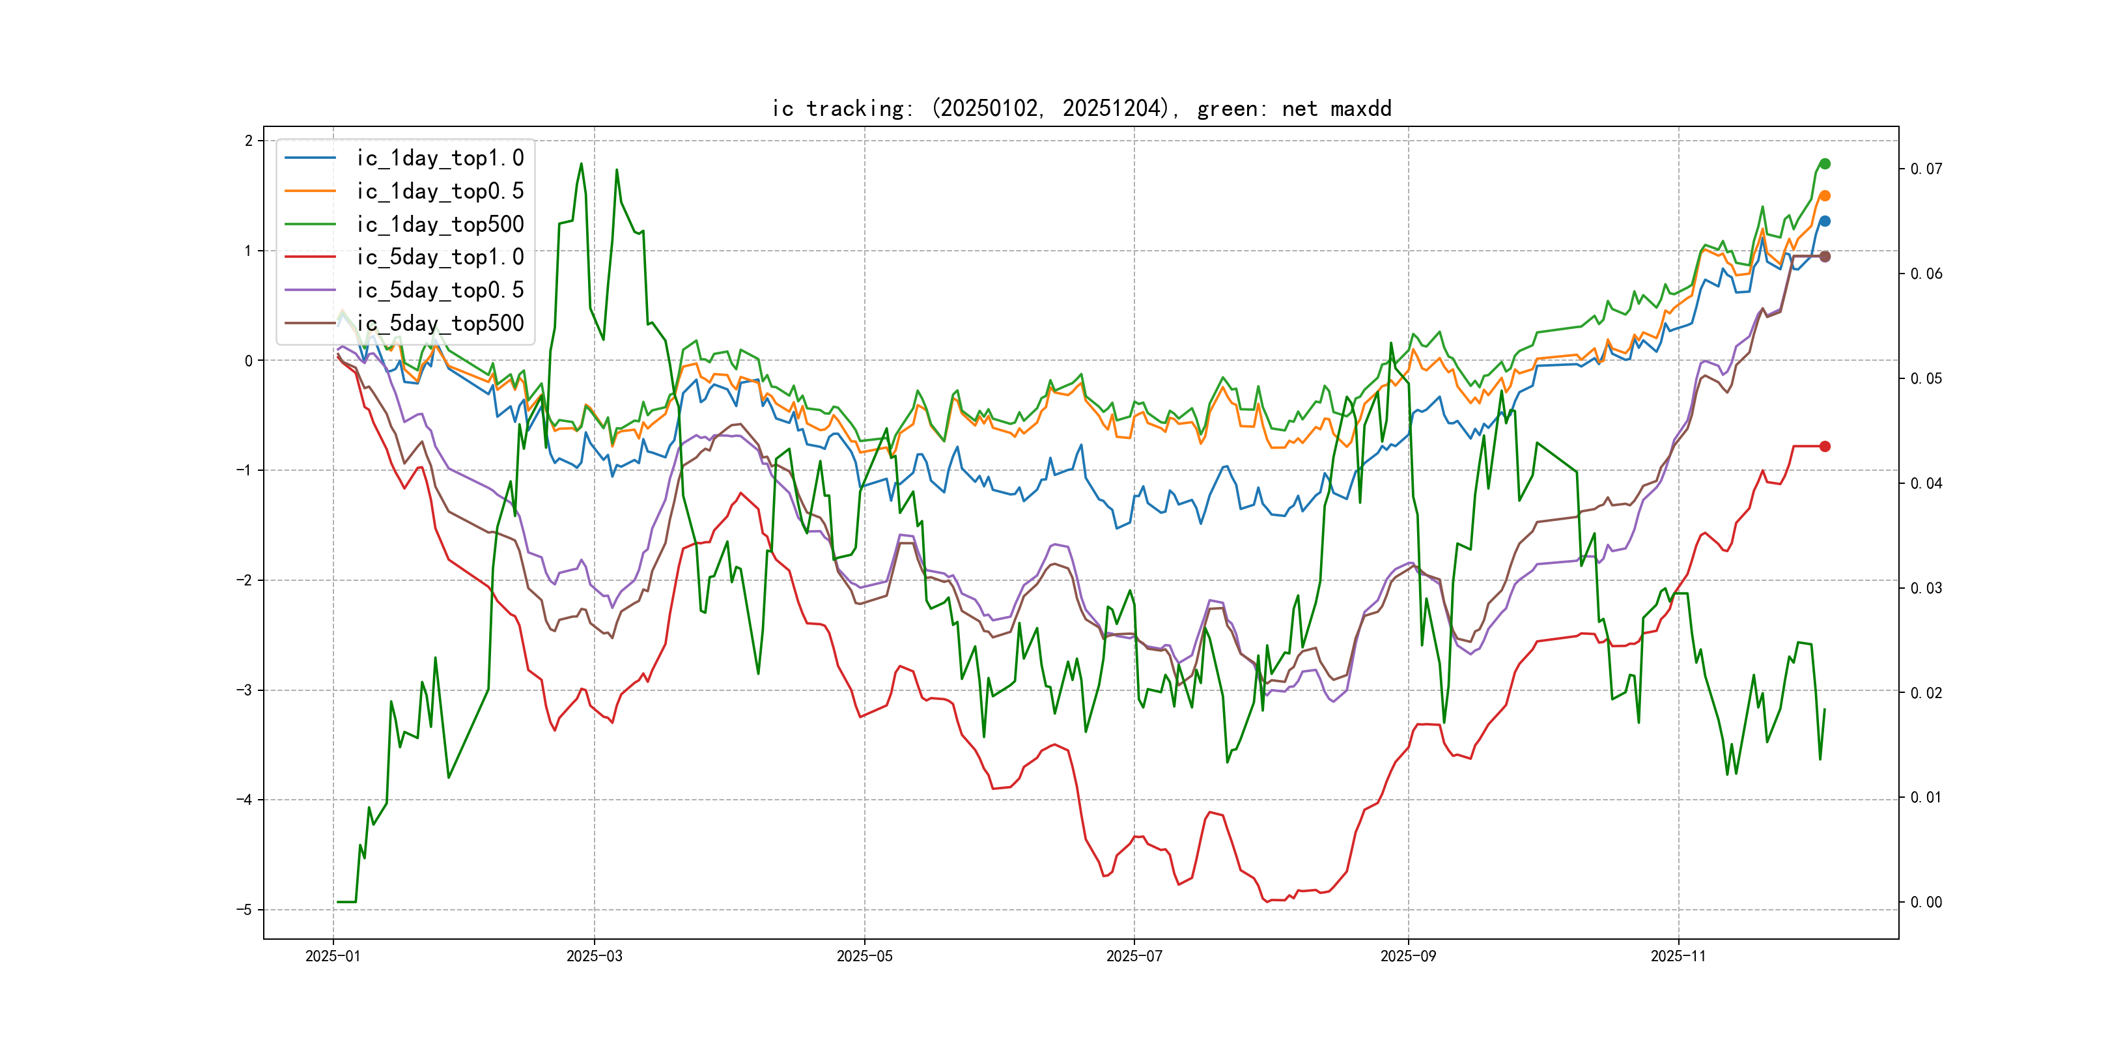Click the blue end-point marker dot

(1825, 221)
